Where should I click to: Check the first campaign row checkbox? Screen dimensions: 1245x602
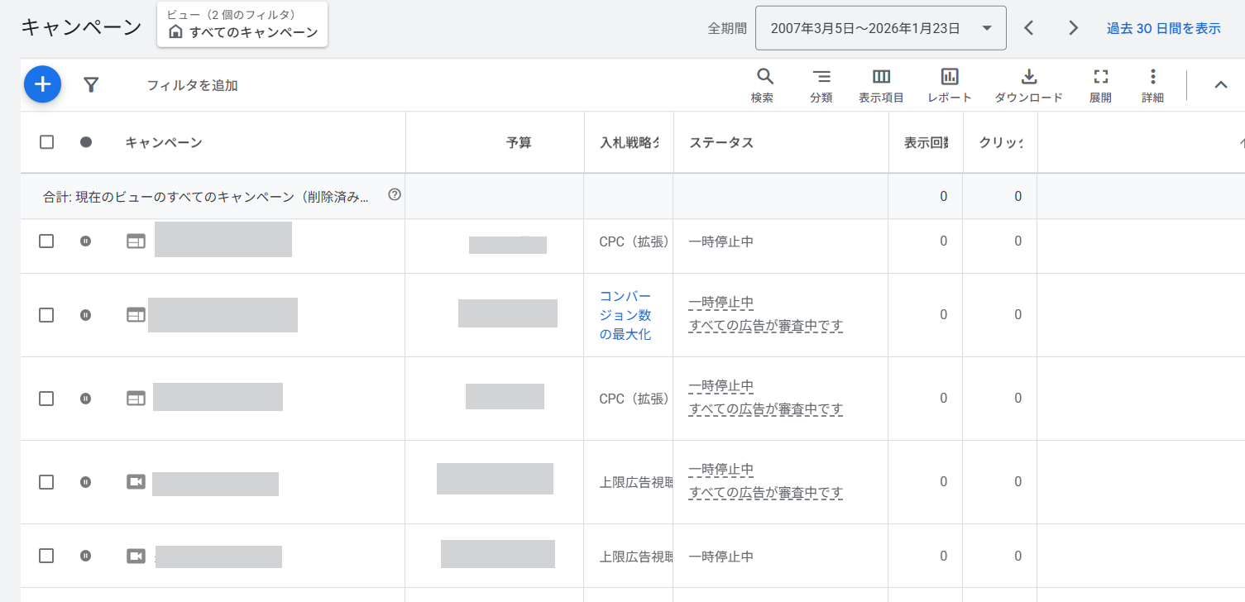[47, 241]
